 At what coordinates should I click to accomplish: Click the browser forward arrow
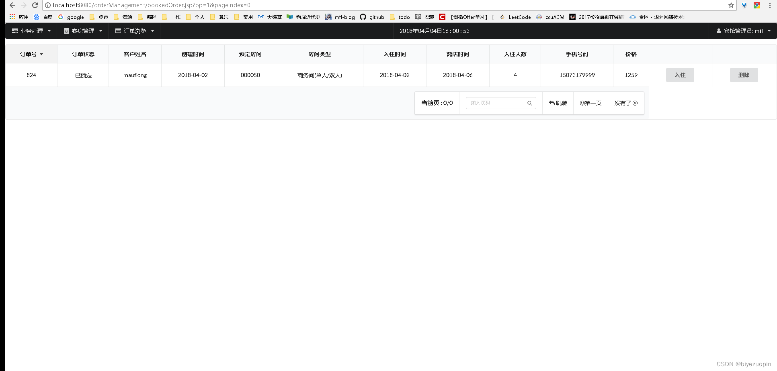point(24,5)
